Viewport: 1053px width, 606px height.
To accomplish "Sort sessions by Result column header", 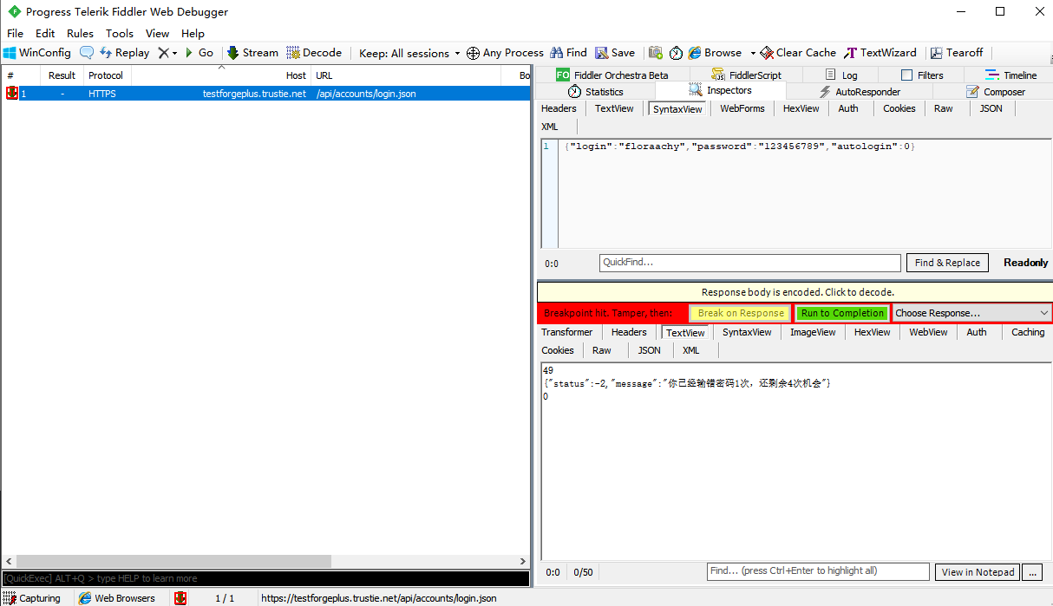I will click(62, 75).
